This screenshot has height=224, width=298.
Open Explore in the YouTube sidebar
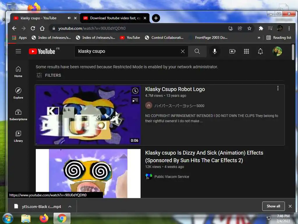(18, 93)
